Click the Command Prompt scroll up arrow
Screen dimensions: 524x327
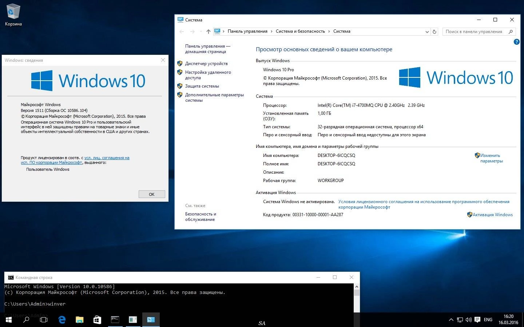tap(357, 286)
